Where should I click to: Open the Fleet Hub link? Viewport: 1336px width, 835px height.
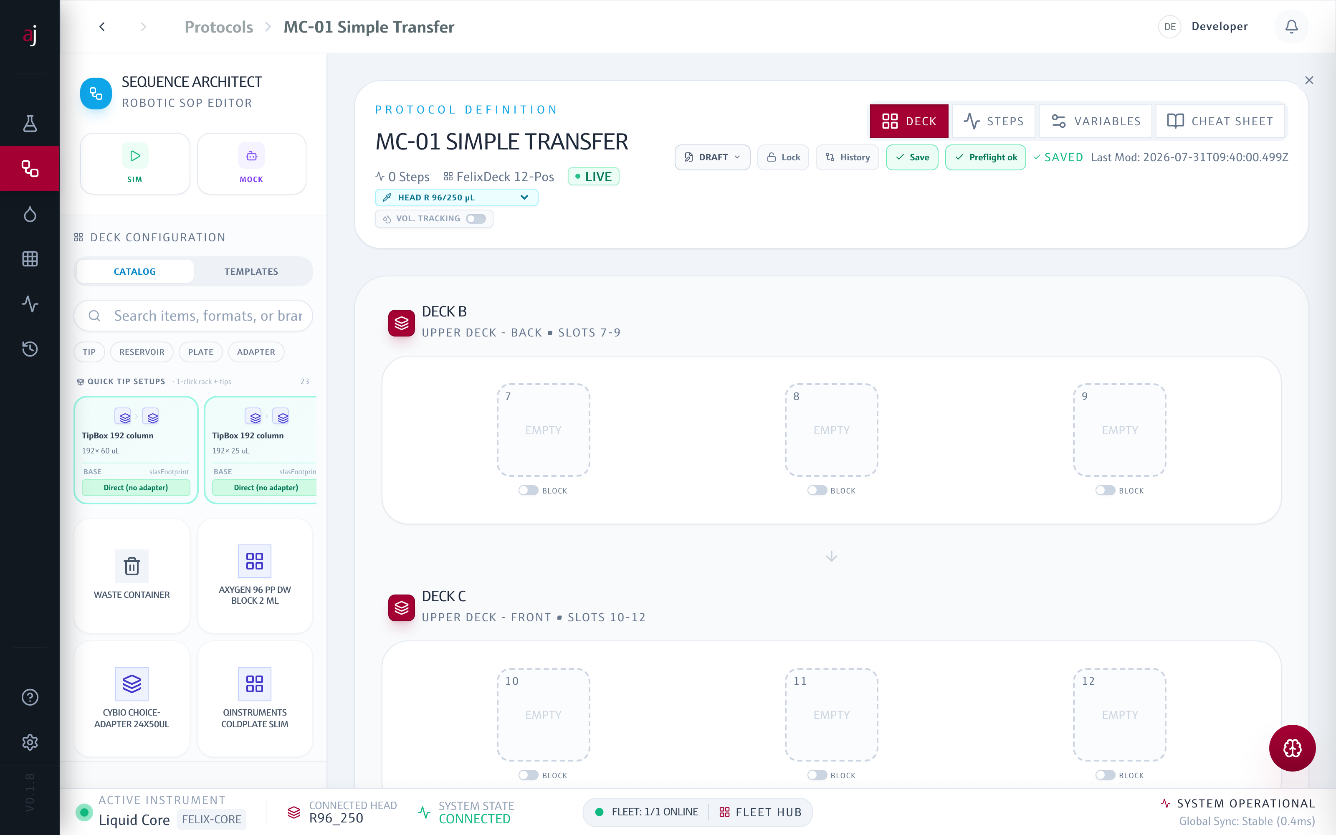[760, 812]
